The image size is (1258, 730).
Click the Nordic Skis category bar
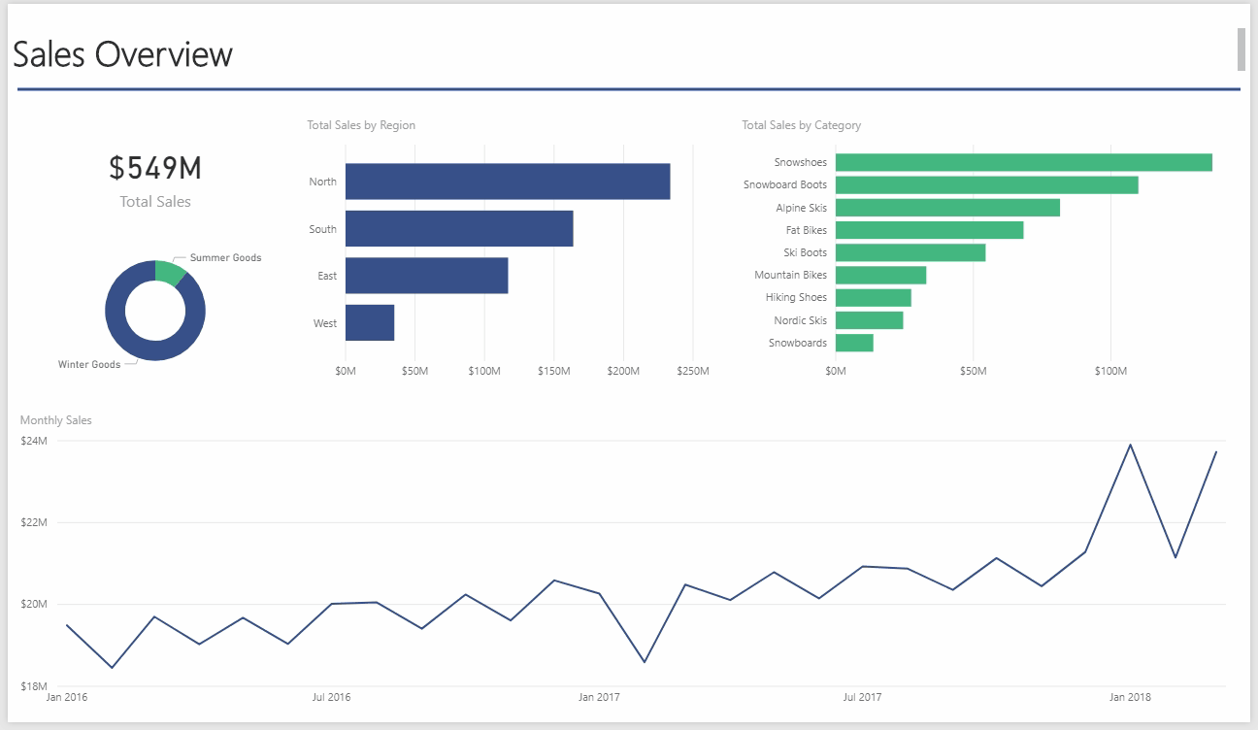(869, 320)
